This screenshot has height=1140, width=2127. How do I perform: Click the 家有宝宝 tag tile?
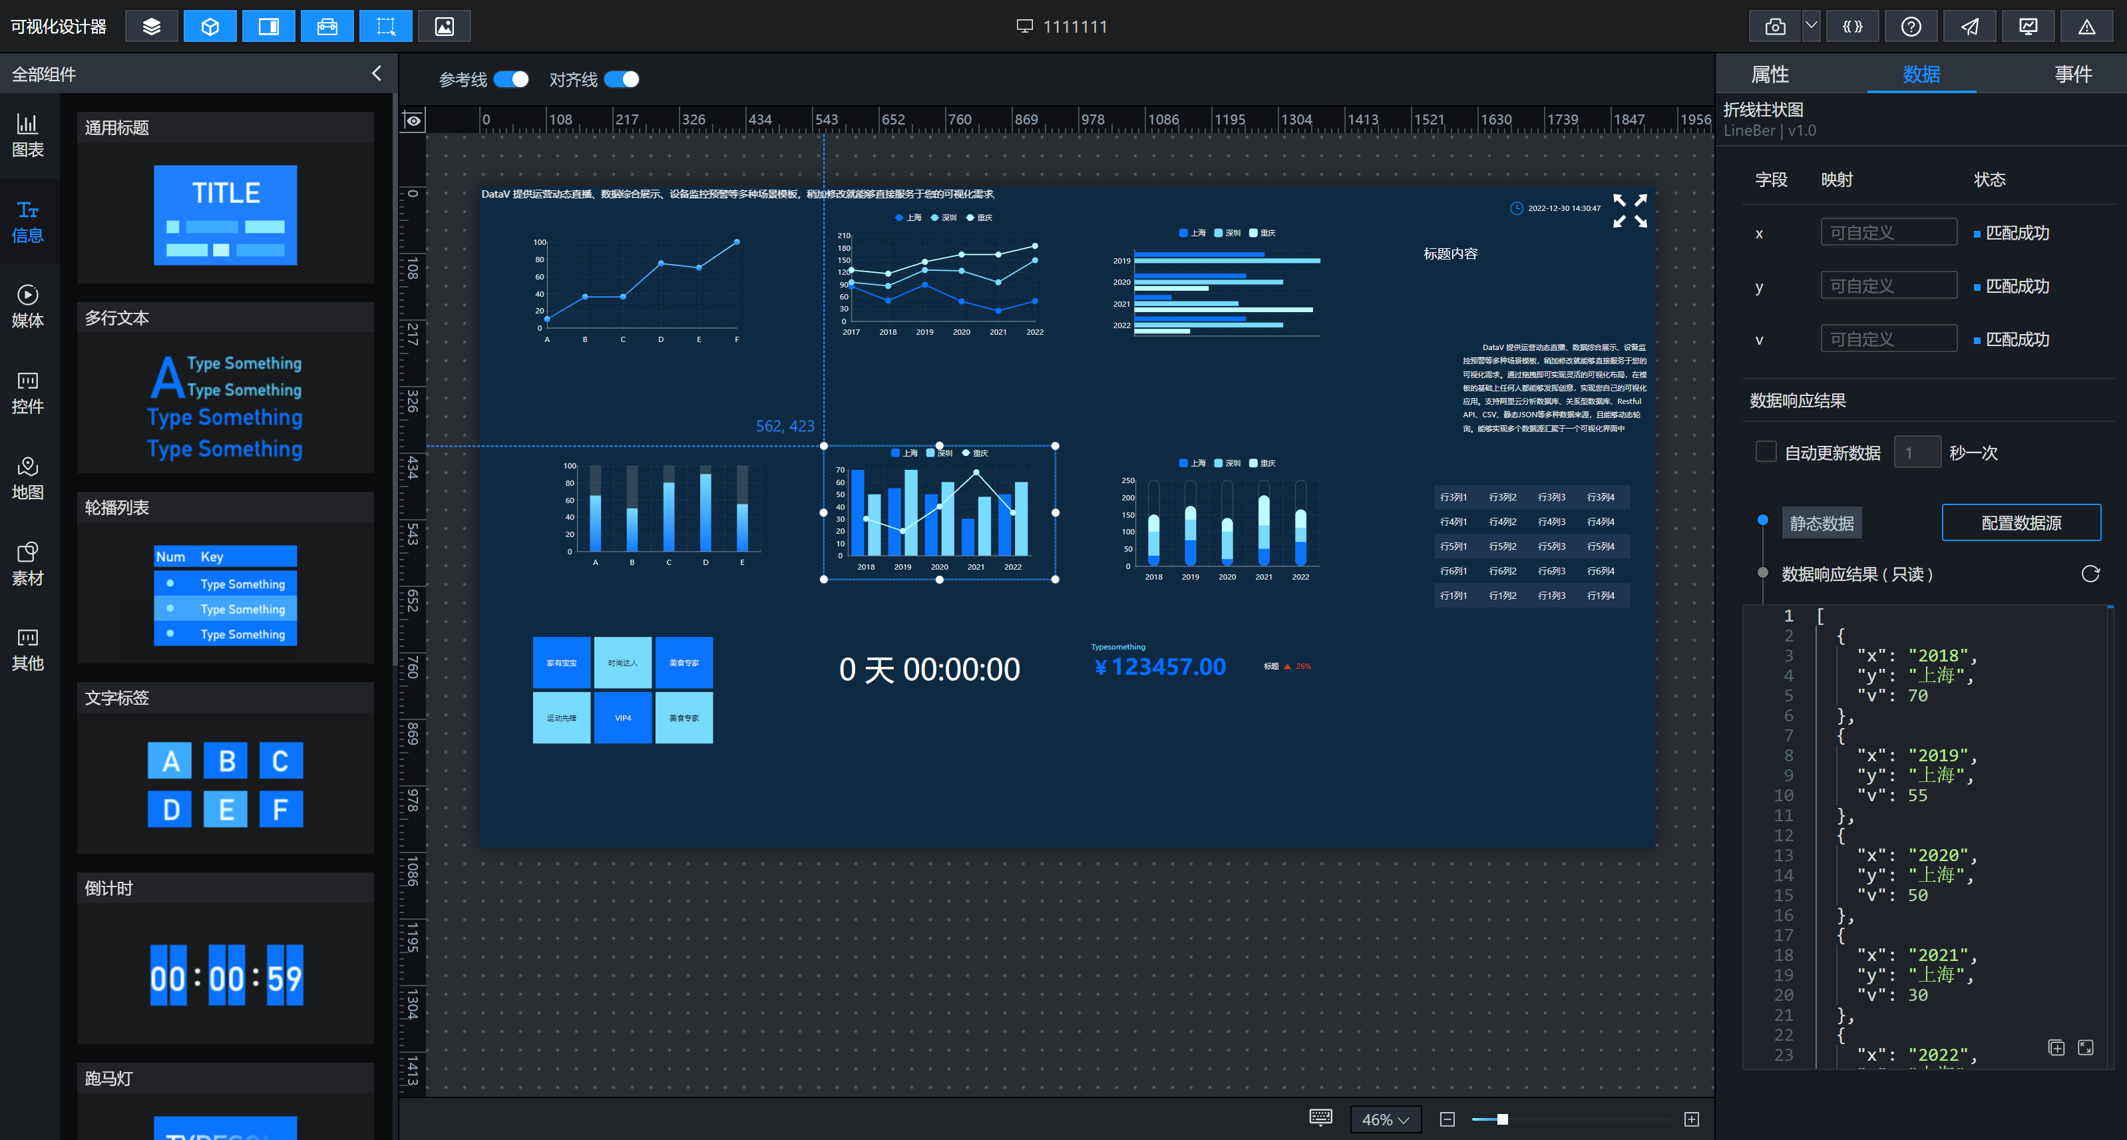pyautogui.click(x=562, y=662)
